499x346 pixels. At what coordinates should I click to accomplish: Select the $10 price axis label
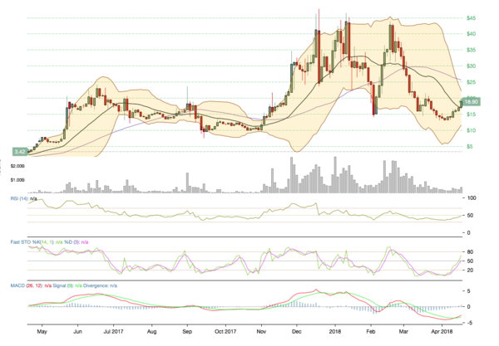[x=471, y=130]
